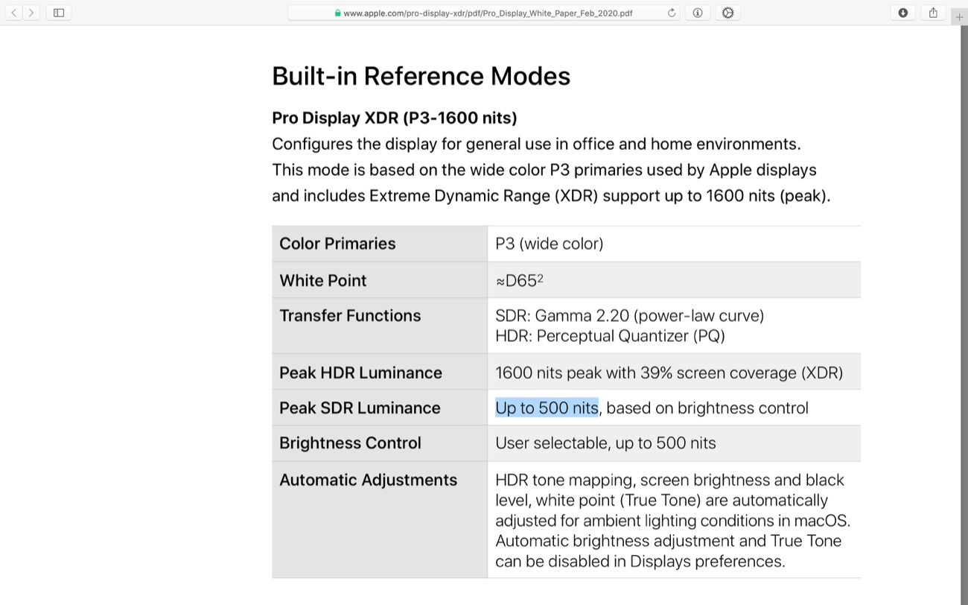Go forward to the next page
The width and height of the screenshot is (968, 605).
[x=31, y=13]
